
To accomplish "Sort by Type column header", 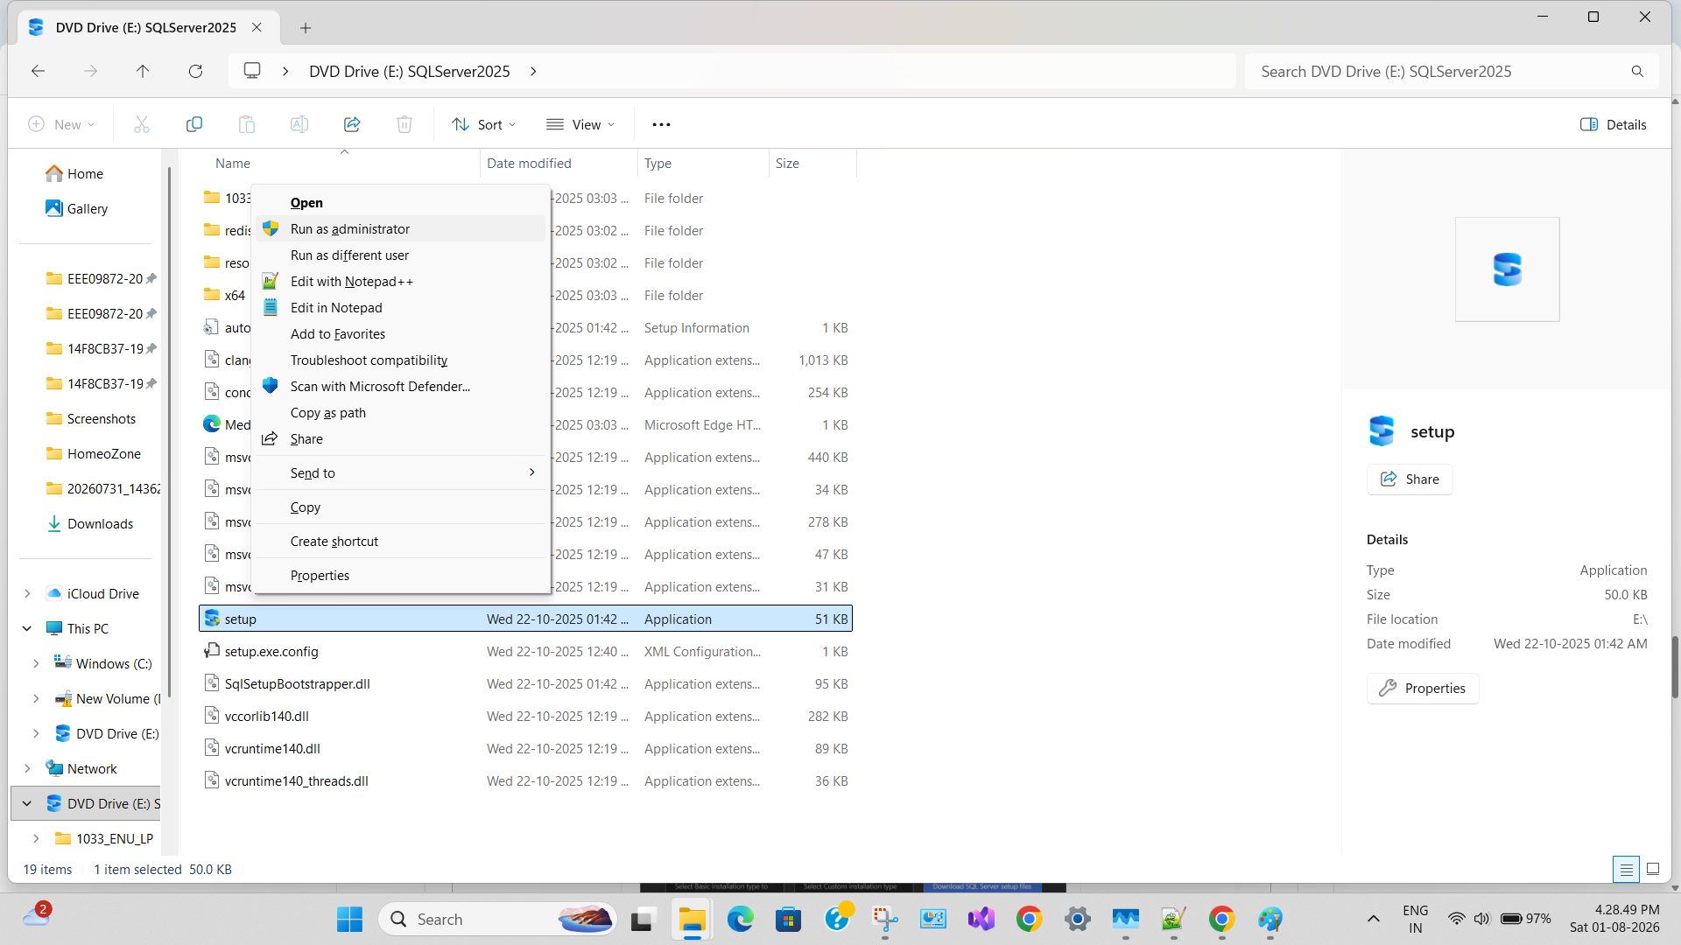I will click(703, 163).
